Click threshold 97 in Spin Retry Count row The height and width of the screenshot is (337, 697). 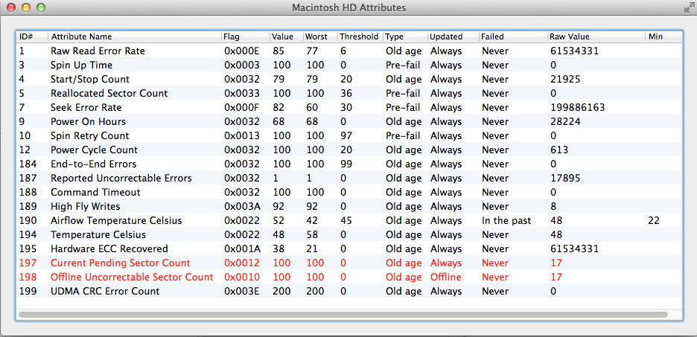tap(346, 136)
